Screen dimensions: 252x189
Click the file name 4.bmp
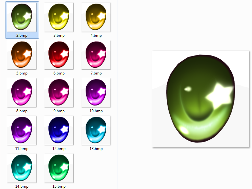tap(96, 35)
